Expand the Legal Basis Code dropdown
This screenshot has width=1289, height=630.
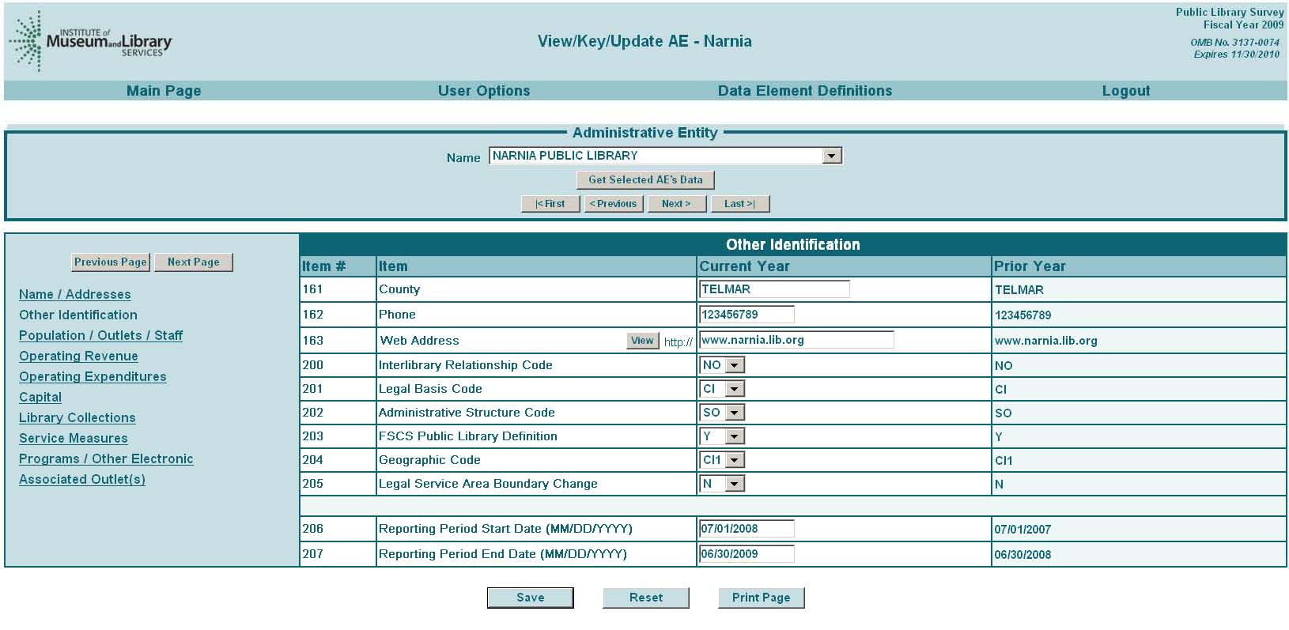pyautogui.click(x=722, y=389)
